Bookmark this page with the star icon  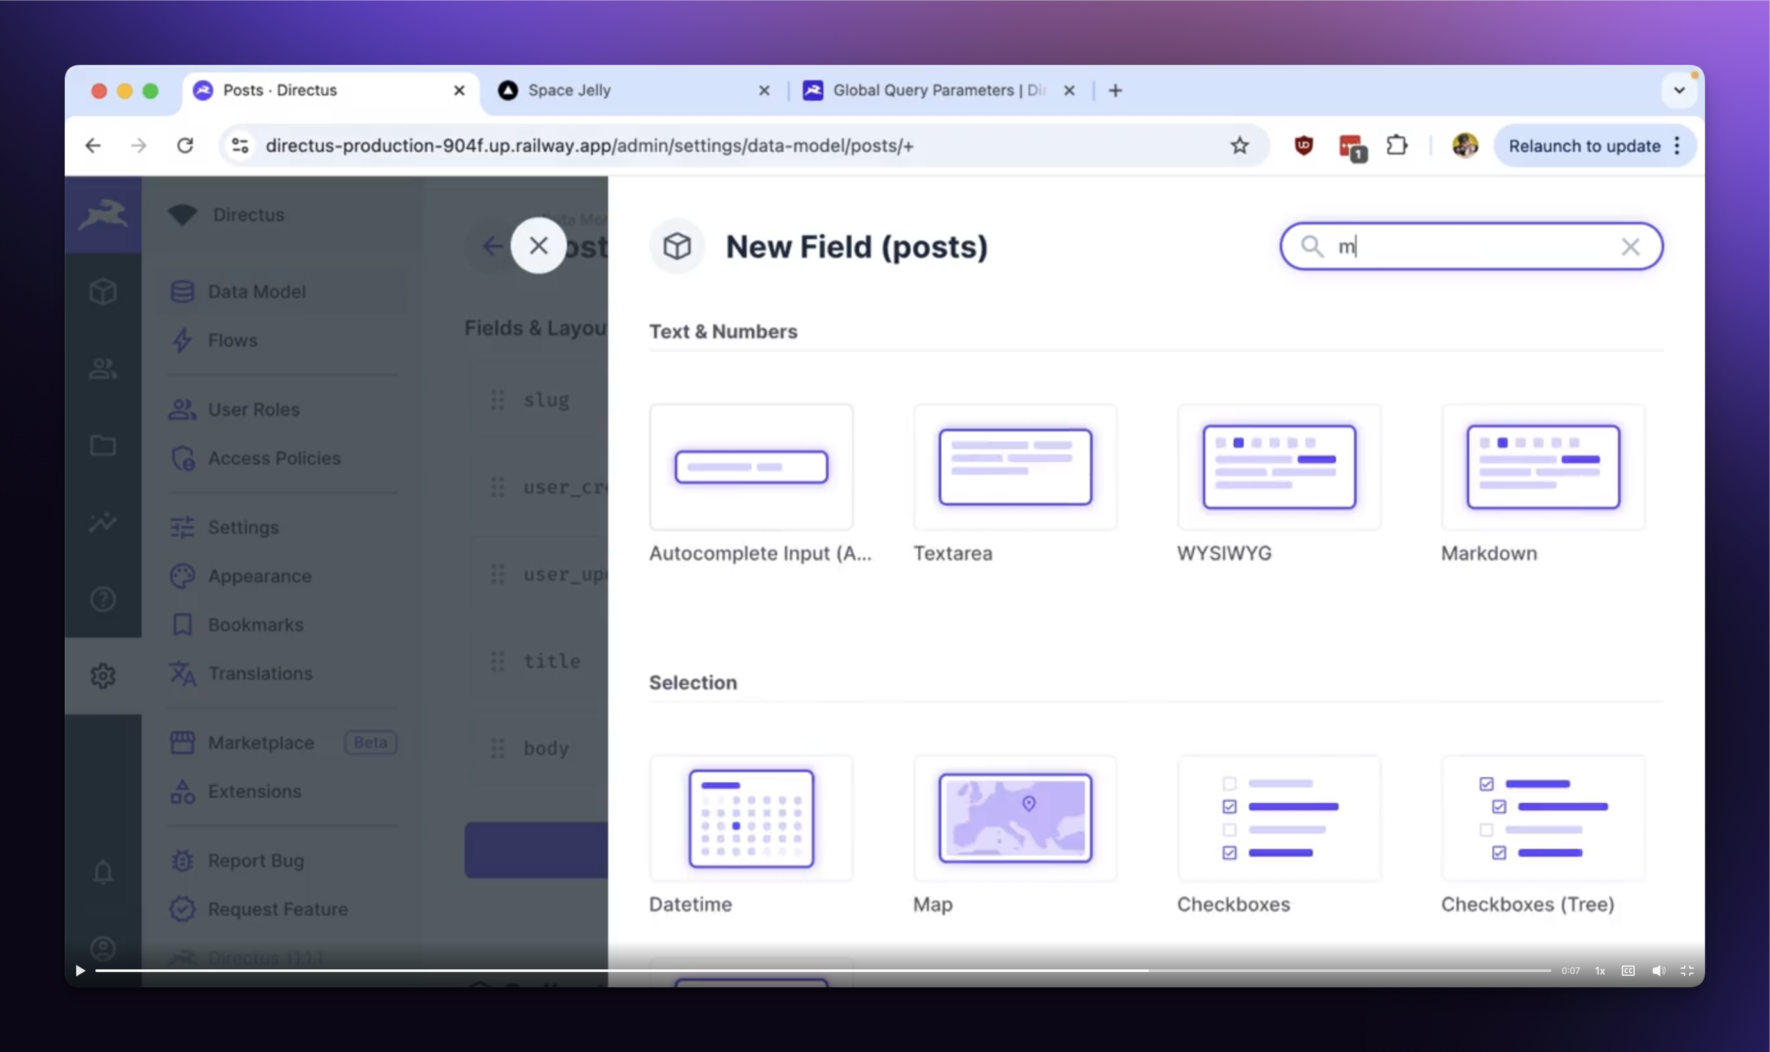coord(1239,145)
